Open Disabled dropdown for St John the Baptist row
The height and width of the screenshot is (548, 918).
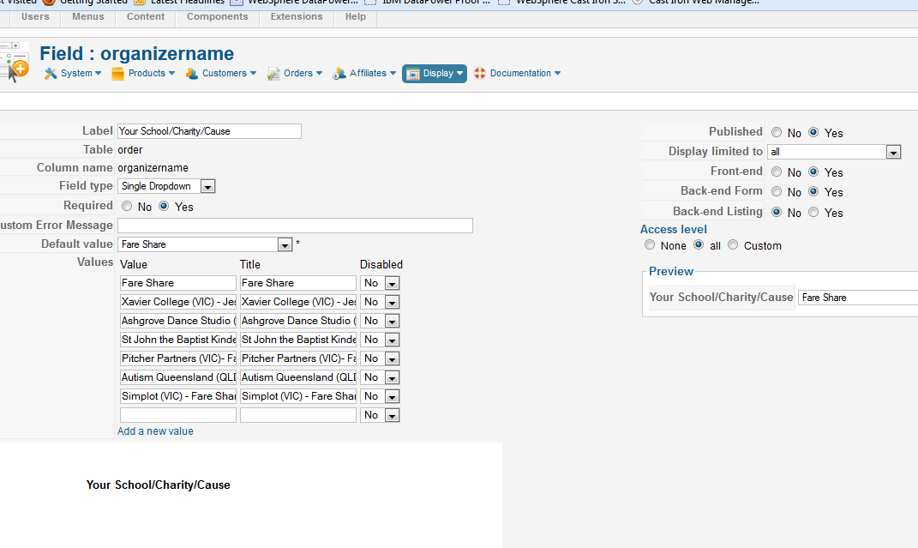[380, 340]
